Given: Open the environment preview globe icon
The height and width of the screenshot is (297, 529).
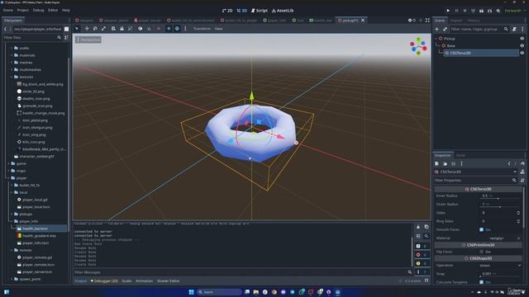Looking at the screenshot, I should tap(177, 29).
